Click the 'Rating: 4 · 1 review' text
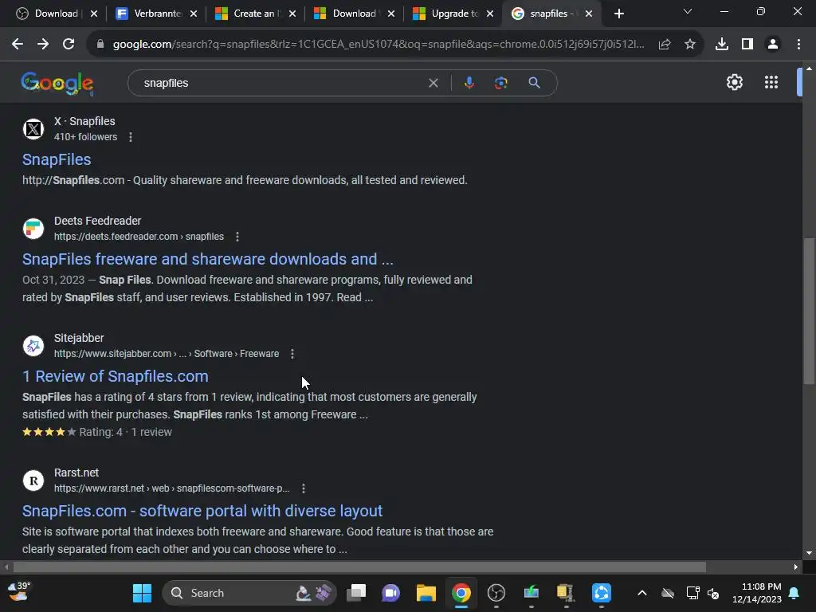The image size is (816, 612). click(x=125, y=433)
